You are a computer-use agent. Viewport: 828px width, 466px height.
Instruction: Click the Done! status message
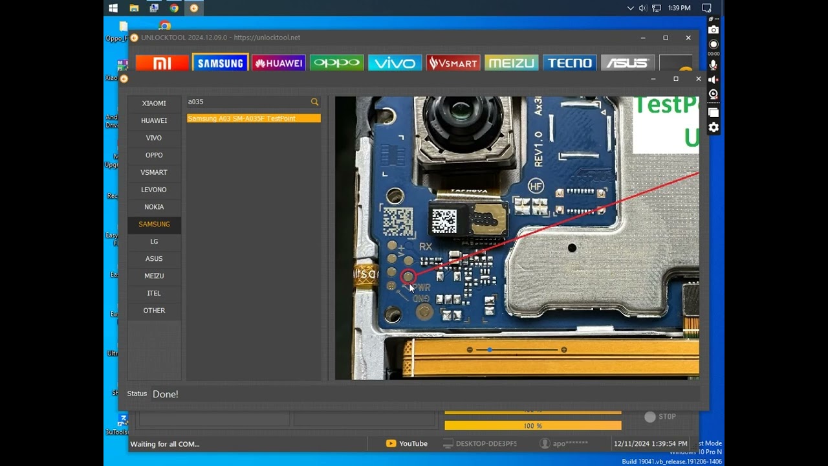[166, 394]
